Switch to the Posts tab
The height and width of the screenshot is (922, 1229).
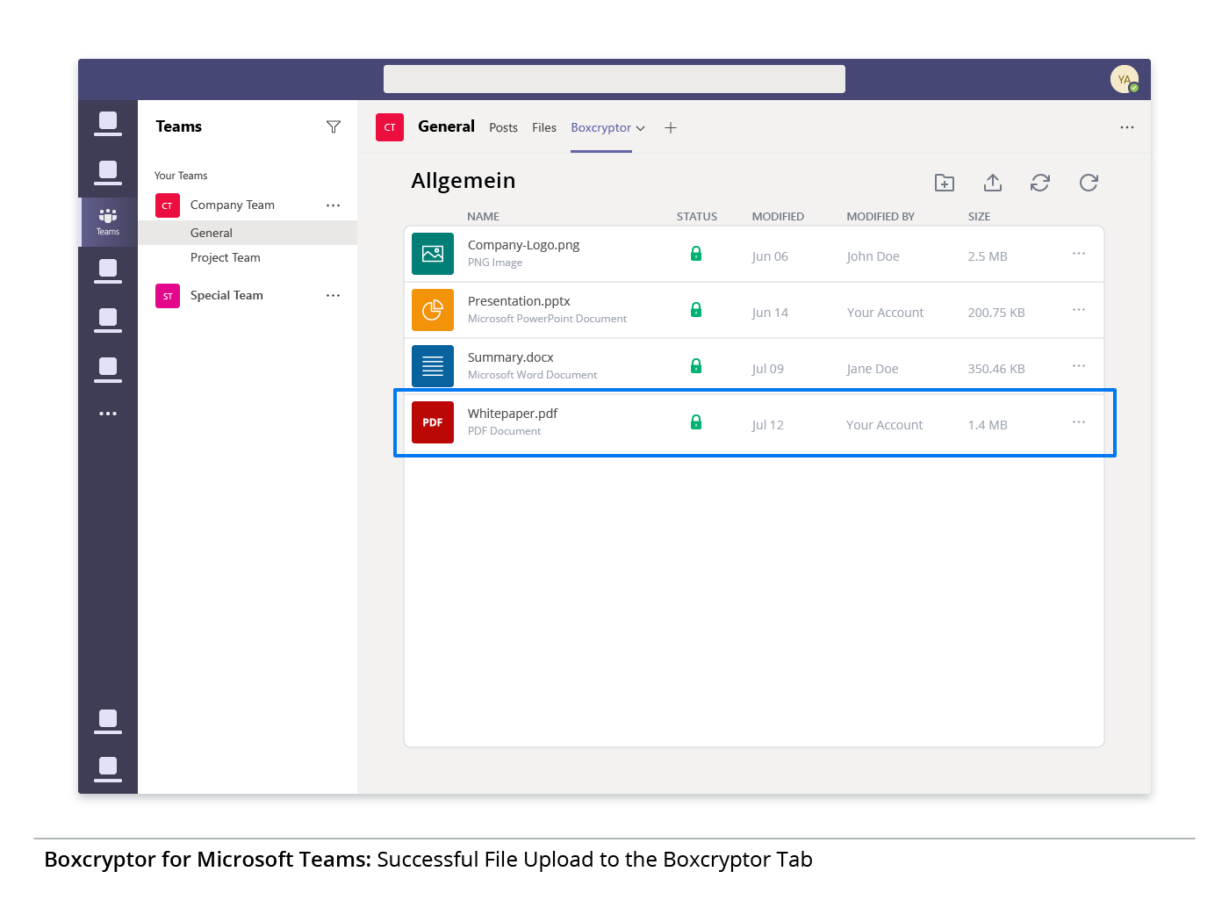click(x=503, y=128)
